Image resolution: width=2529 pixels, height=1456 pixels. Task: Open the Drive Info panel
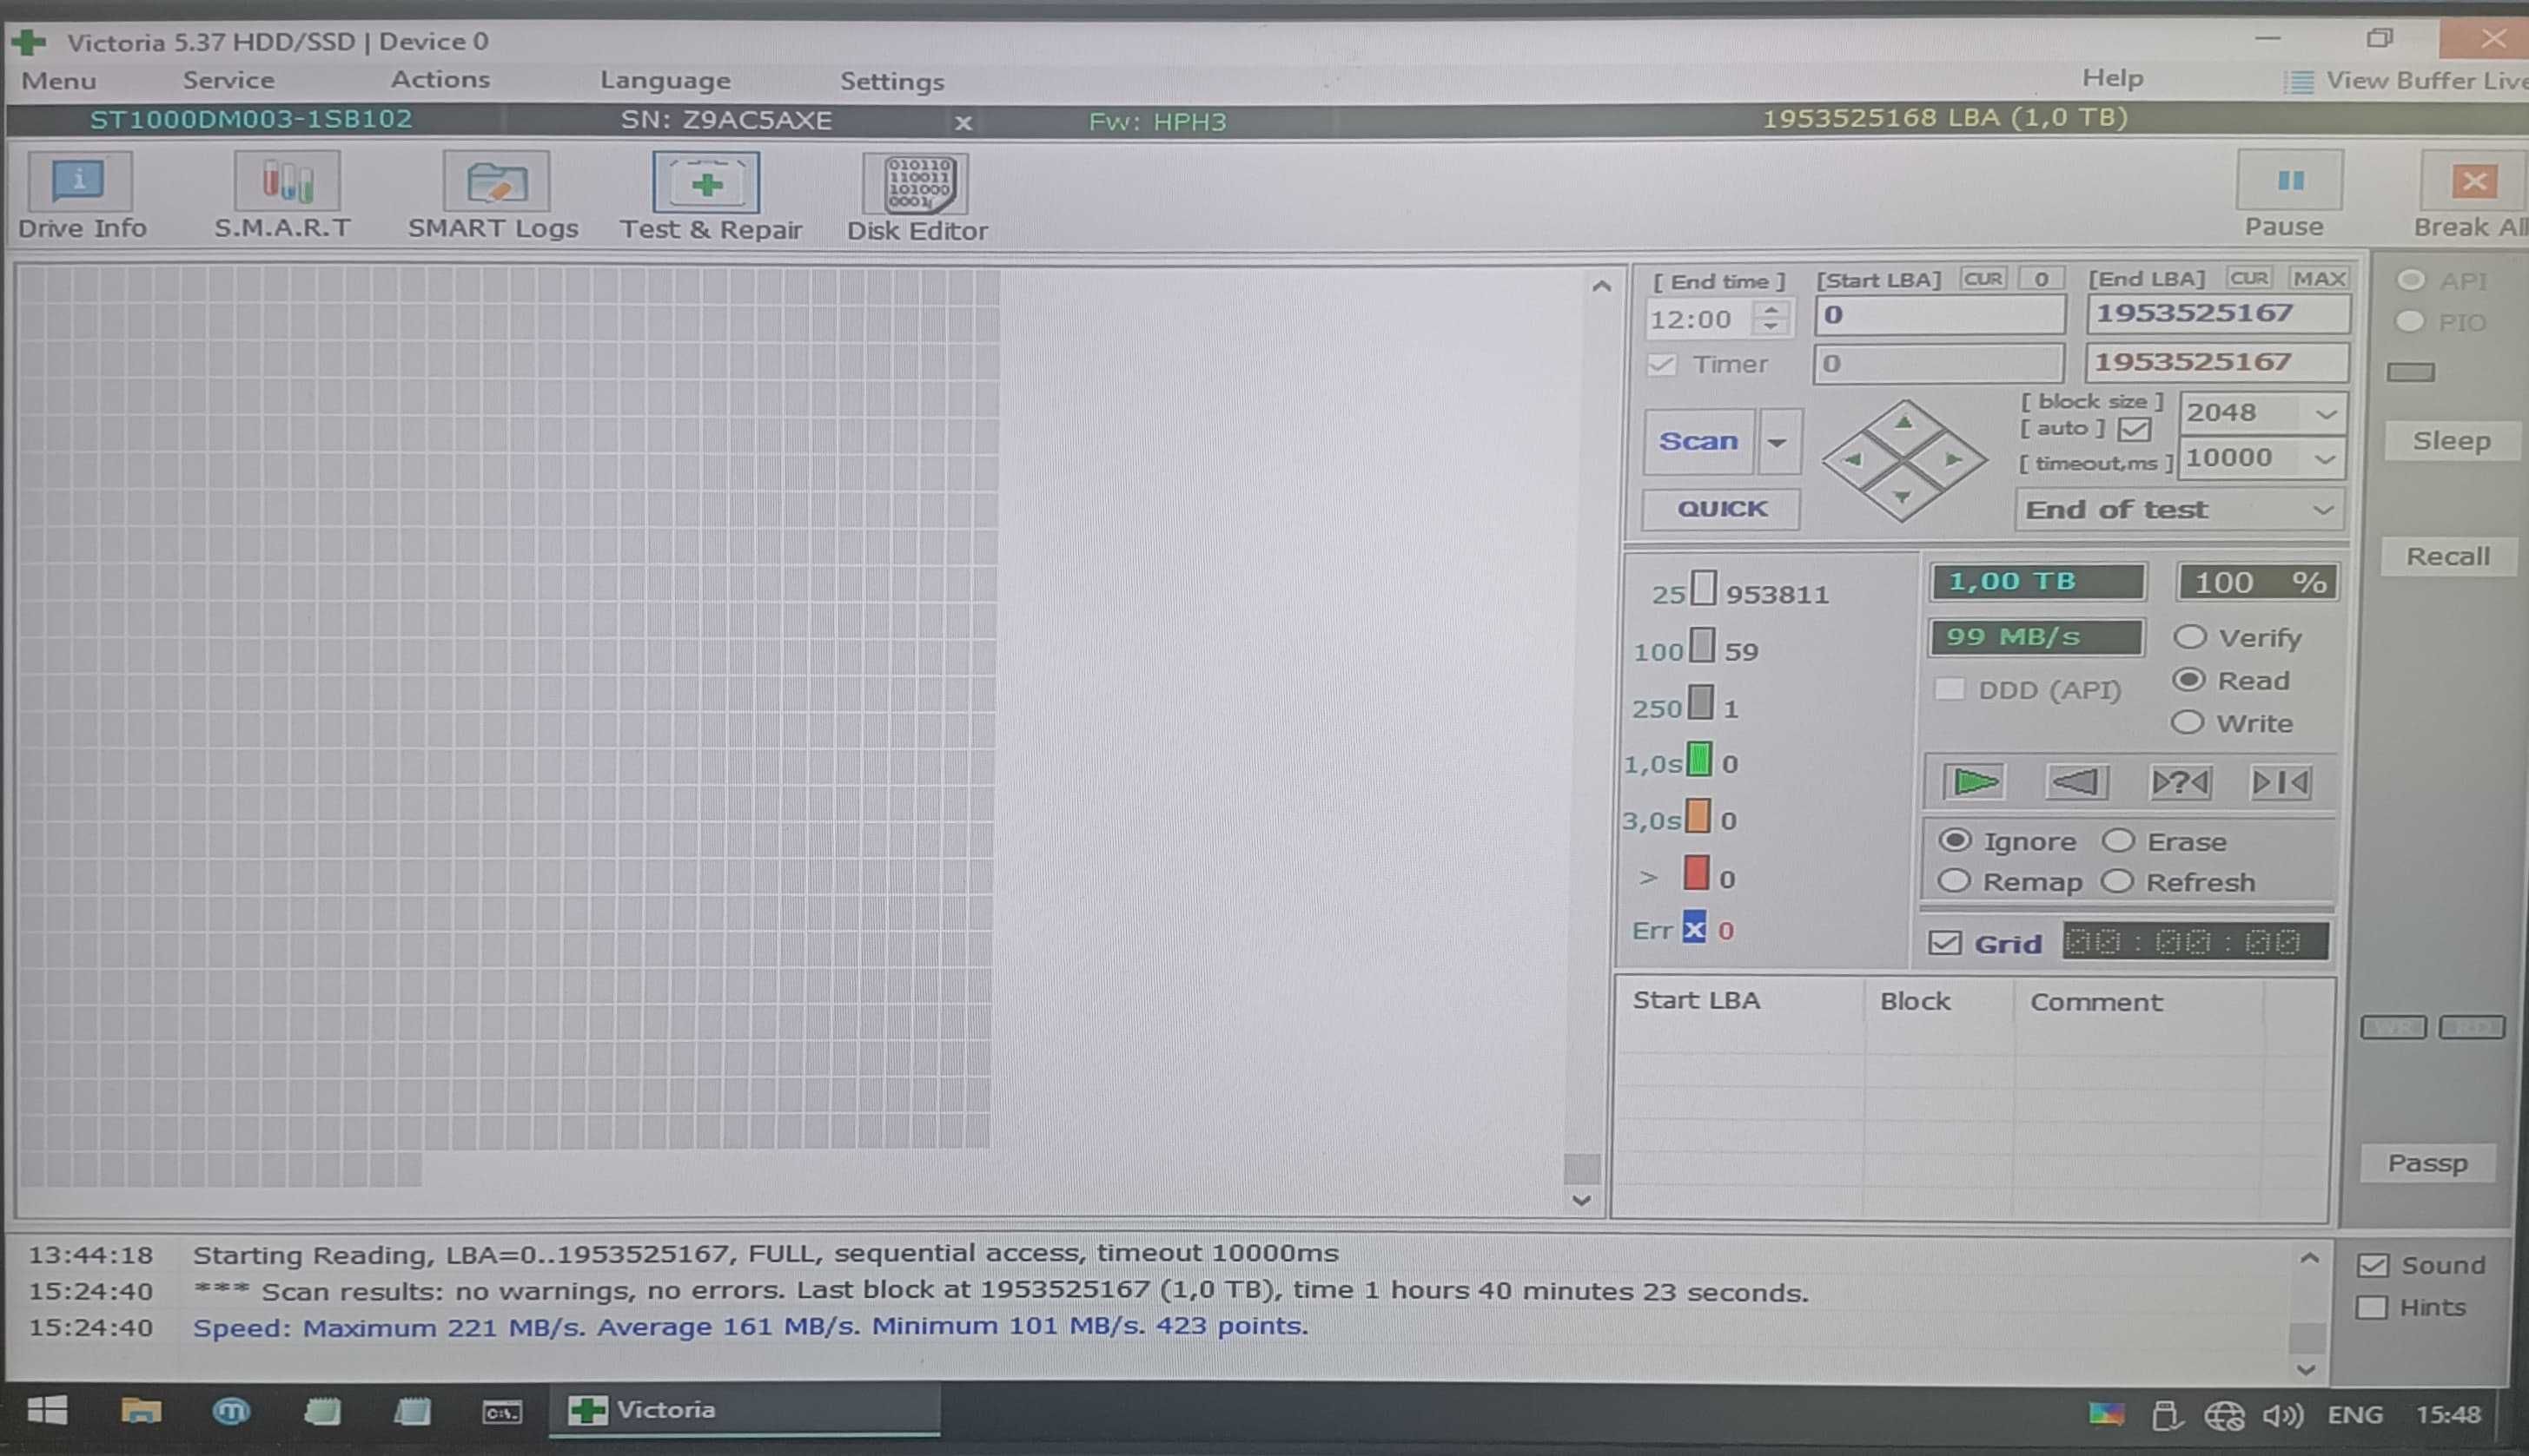[x=80, y=182]
